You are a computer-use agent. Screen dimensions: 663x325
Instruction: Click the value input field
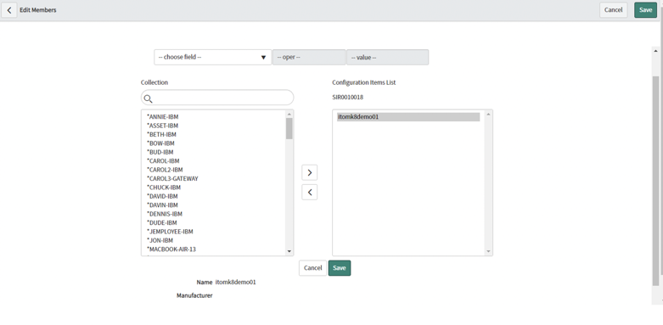click(387, 57)
